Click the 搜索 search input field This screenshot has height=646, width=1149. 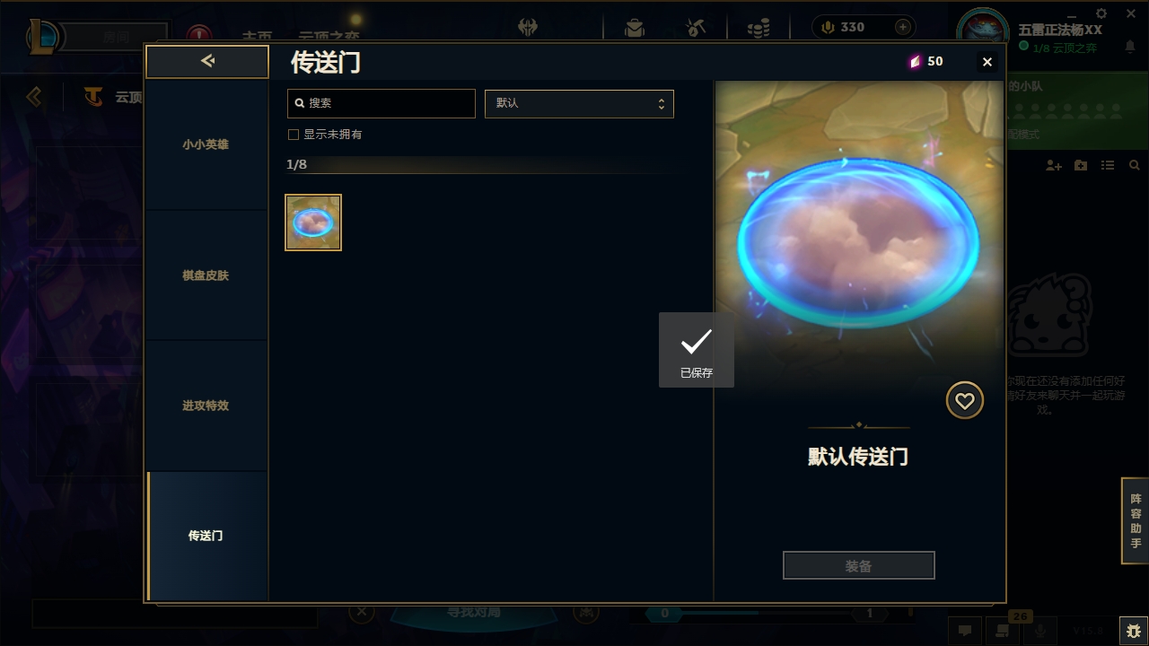pos(382,103)
